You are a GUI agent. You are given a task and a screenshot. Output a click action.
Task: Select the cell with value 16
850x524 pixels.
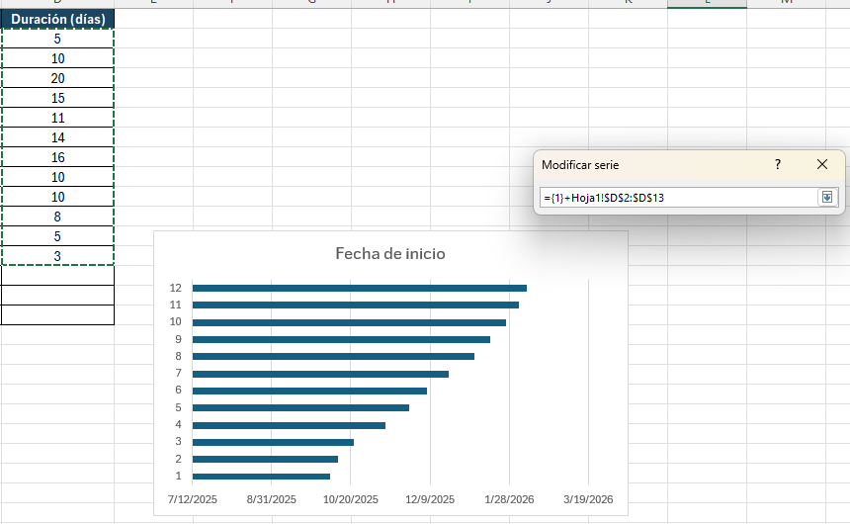(x=57, y=157)
